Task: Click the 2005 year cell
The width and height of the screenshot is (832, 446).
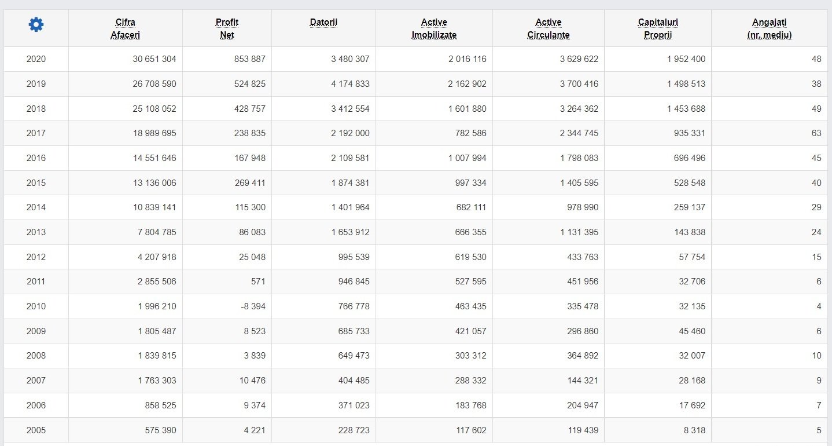Action: [x=36, y=430]
